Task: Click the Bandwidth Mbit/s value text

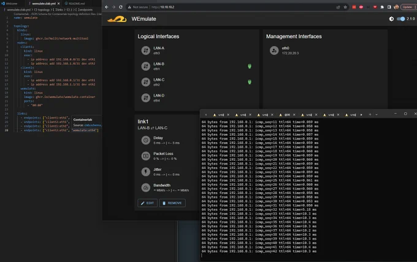Action: click(x=171, y=190)
